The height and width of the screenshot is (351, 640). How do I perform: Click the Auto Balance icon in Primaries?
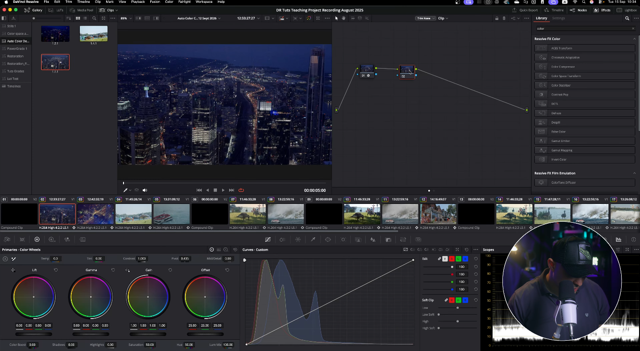(5, 258)
